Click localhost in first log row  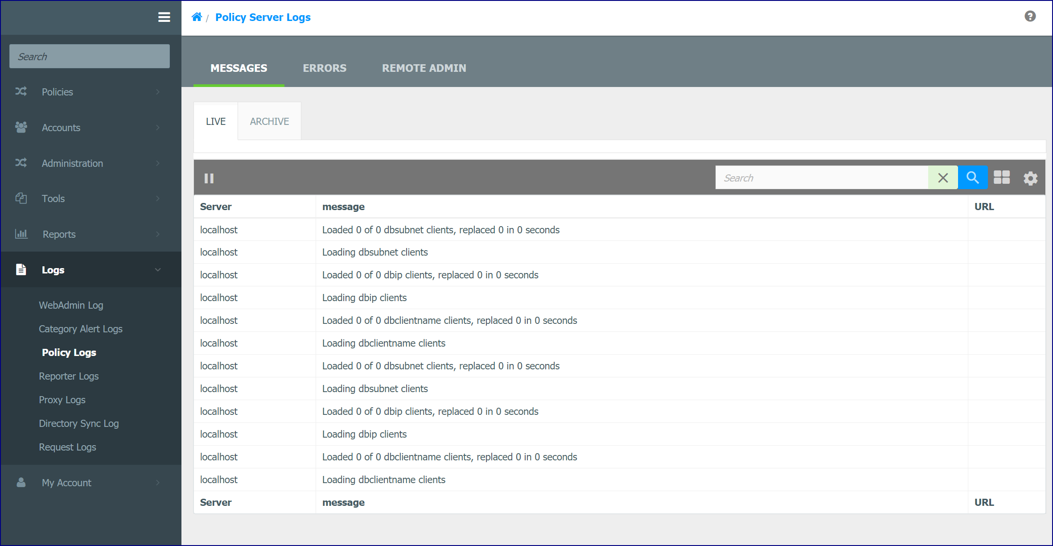click(x=219, y=230)
